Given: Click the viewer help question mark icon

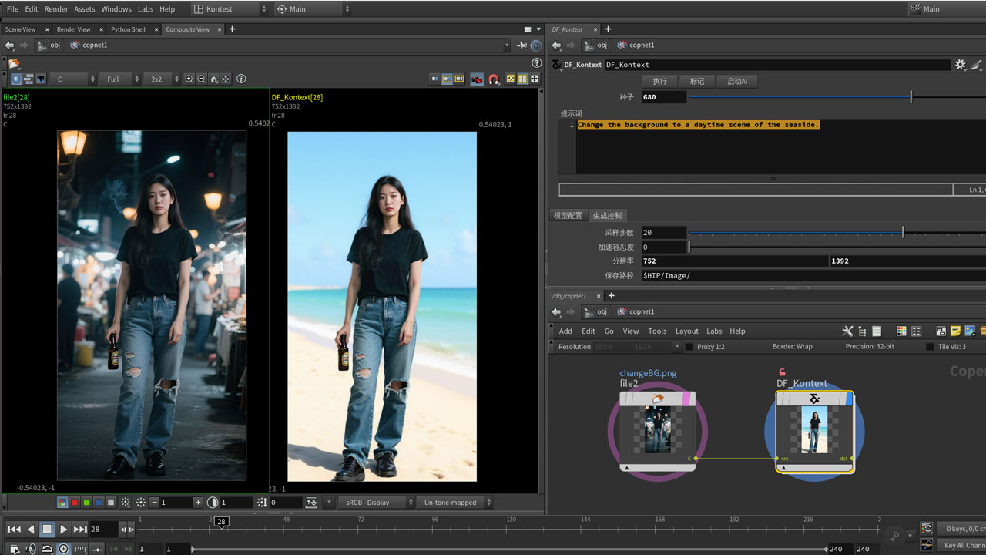Looking at the screenshot, I should click(537, 62).
